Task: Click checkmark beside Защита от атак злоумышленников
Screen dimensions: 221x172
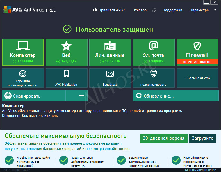Action: tap(121, 160)
